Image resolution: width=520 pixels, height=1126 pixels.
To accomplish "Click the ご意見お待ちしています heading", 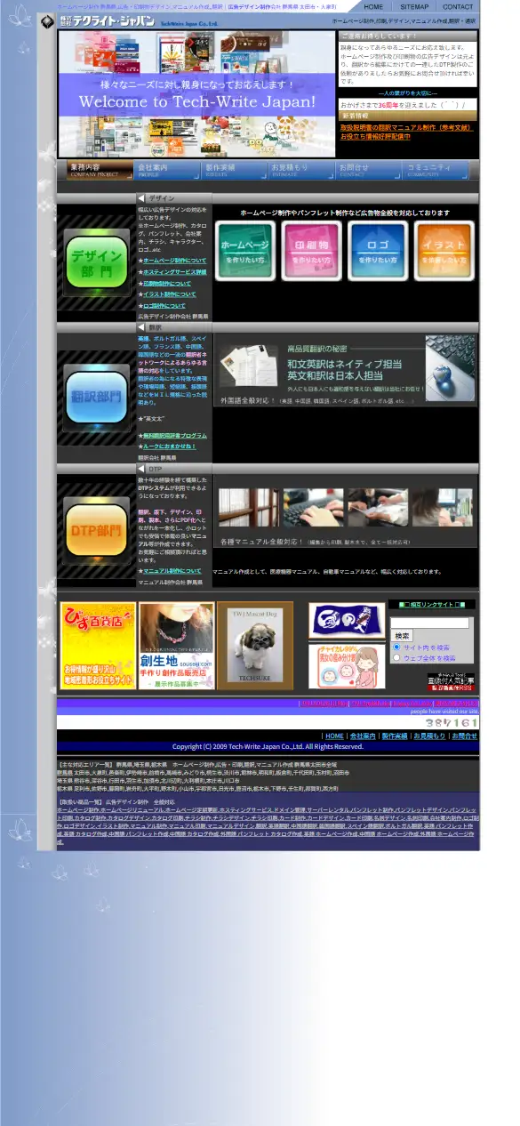I will point(408,36).
